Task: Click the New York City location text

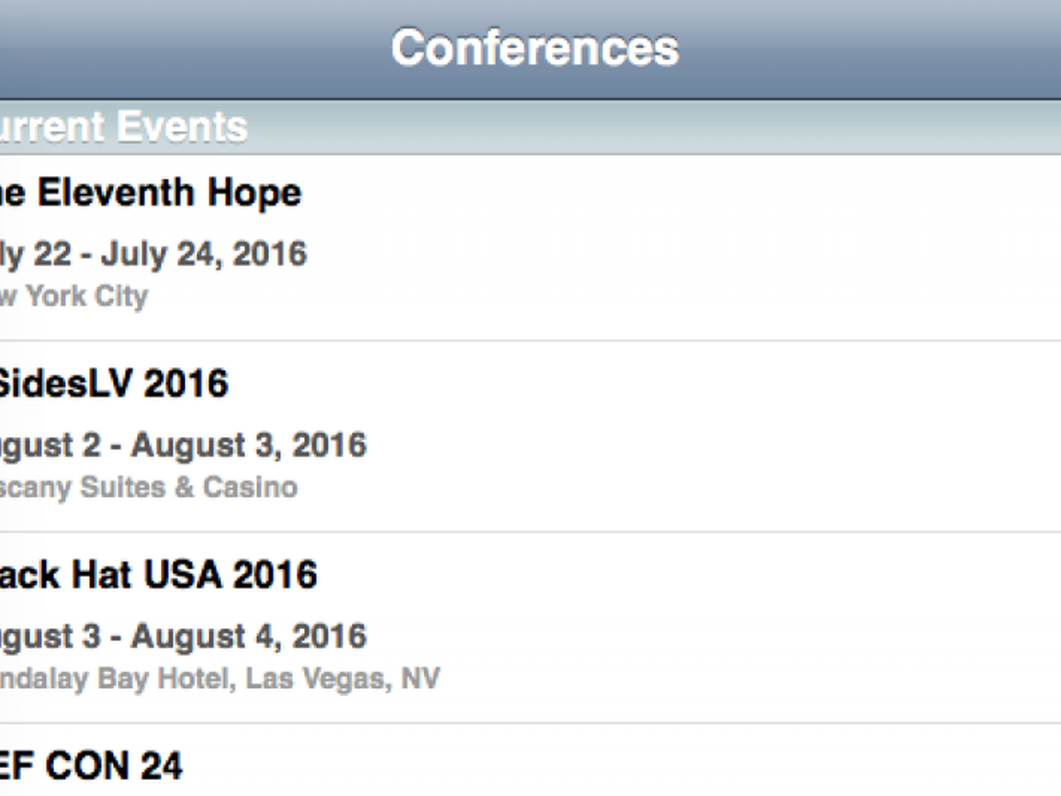Action: [73, 296]
